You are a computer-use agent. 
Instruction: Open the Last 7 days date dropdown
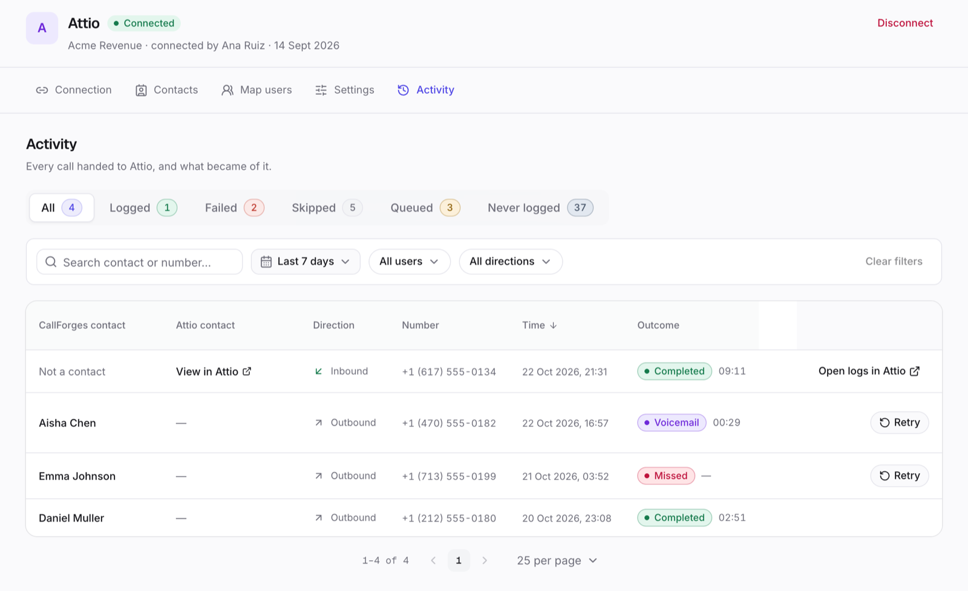click(306, 262)
